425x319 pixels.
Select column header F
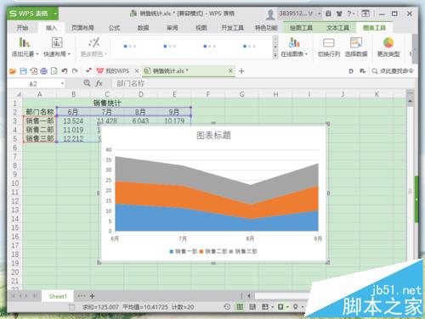click(x=208, y=94)
